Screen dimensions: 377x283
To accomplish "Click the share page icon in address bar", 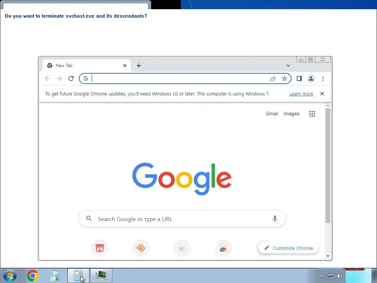I will click(273, 78).
